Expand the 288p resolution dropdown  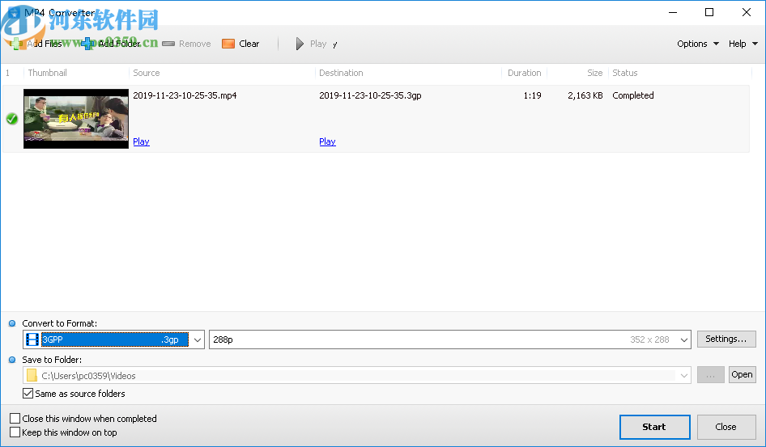coord(684,339)
